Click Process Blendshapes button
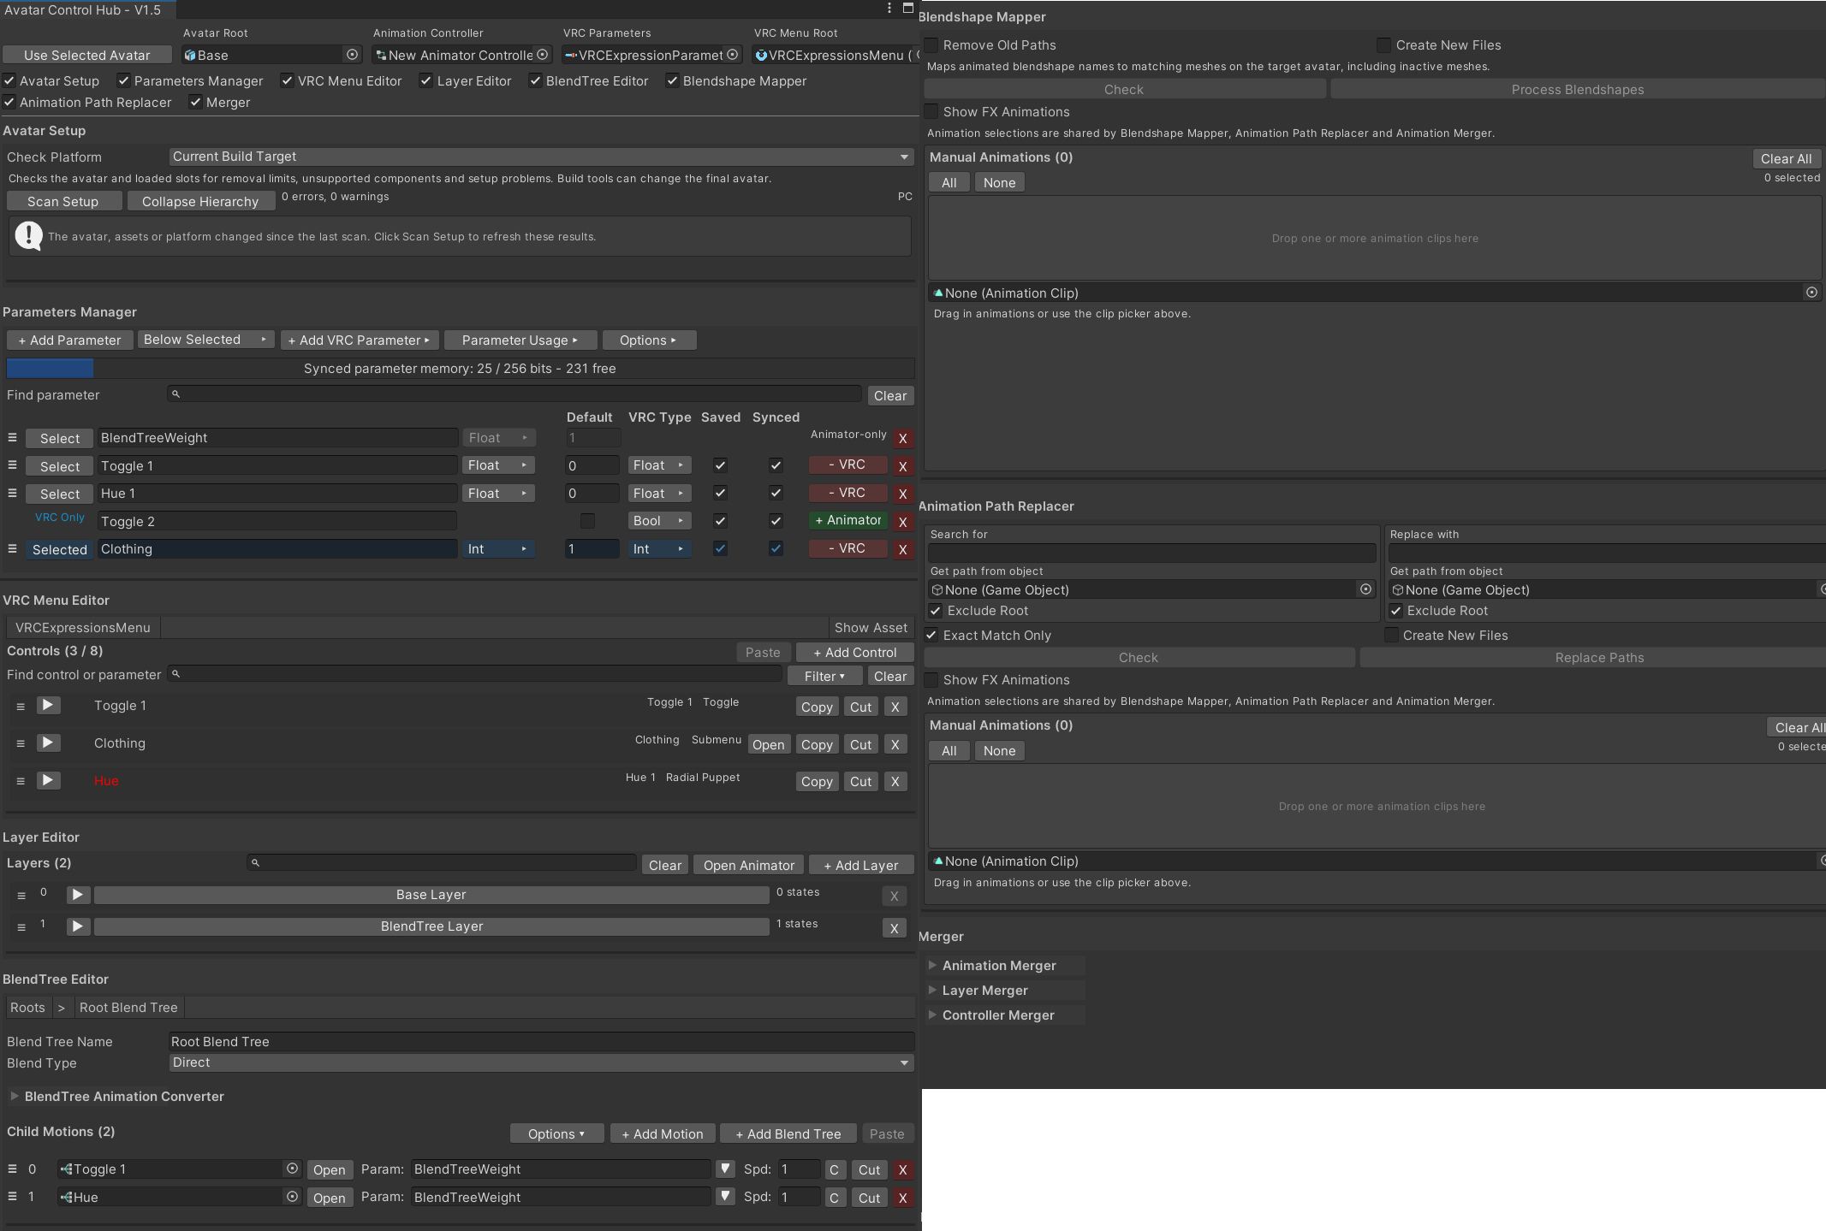Screen dimensions: 1826x1231 1578,90
